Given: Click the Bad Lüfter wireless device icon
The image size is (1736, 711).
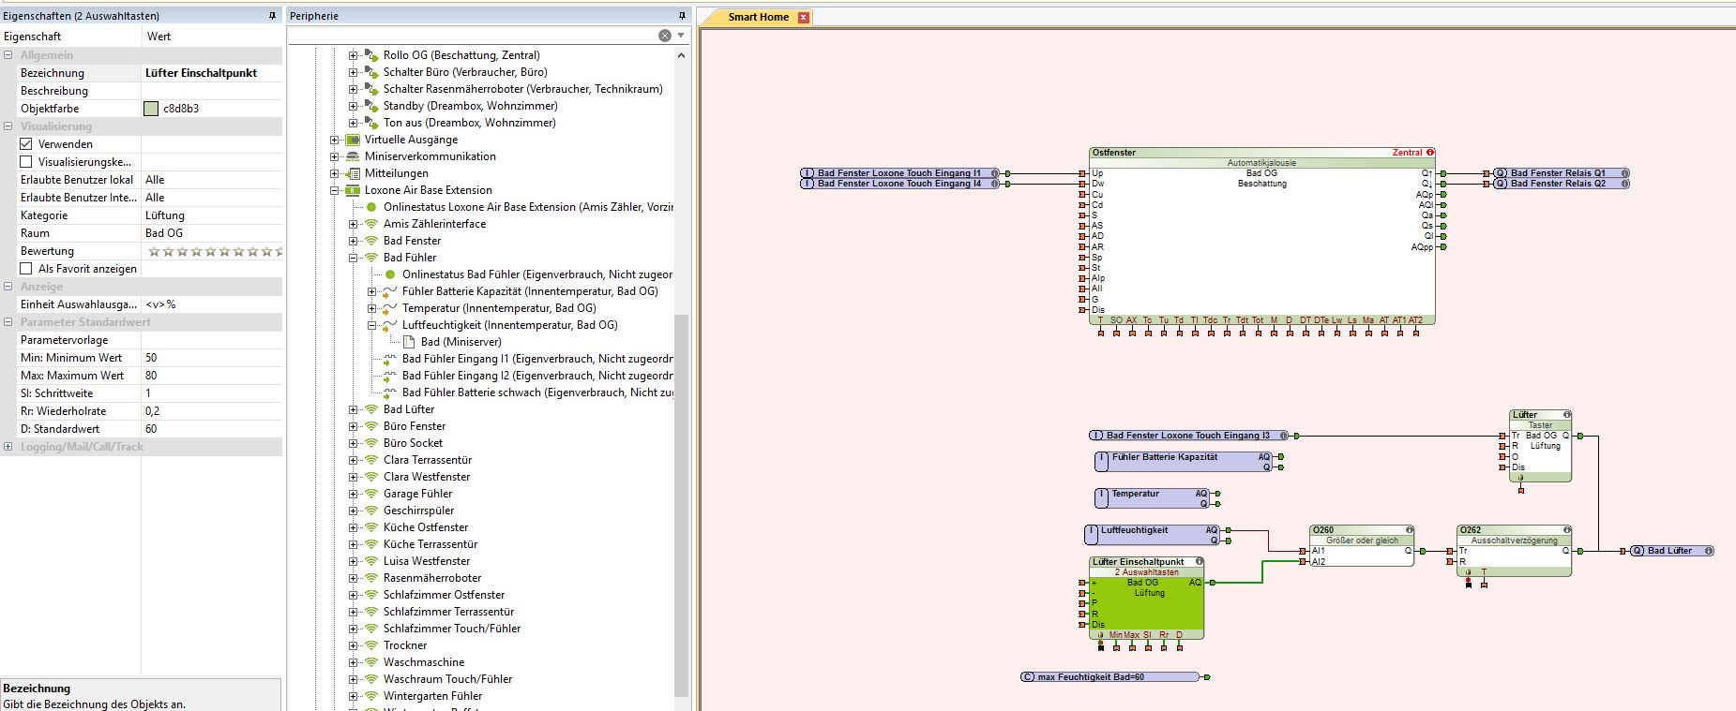Looking at the screenshot, I should (x=371, y=409).
